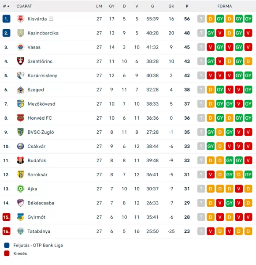Click the Tatabánya team crest
The width and height of the screenshot is (256, 265).
pos(20,231)
